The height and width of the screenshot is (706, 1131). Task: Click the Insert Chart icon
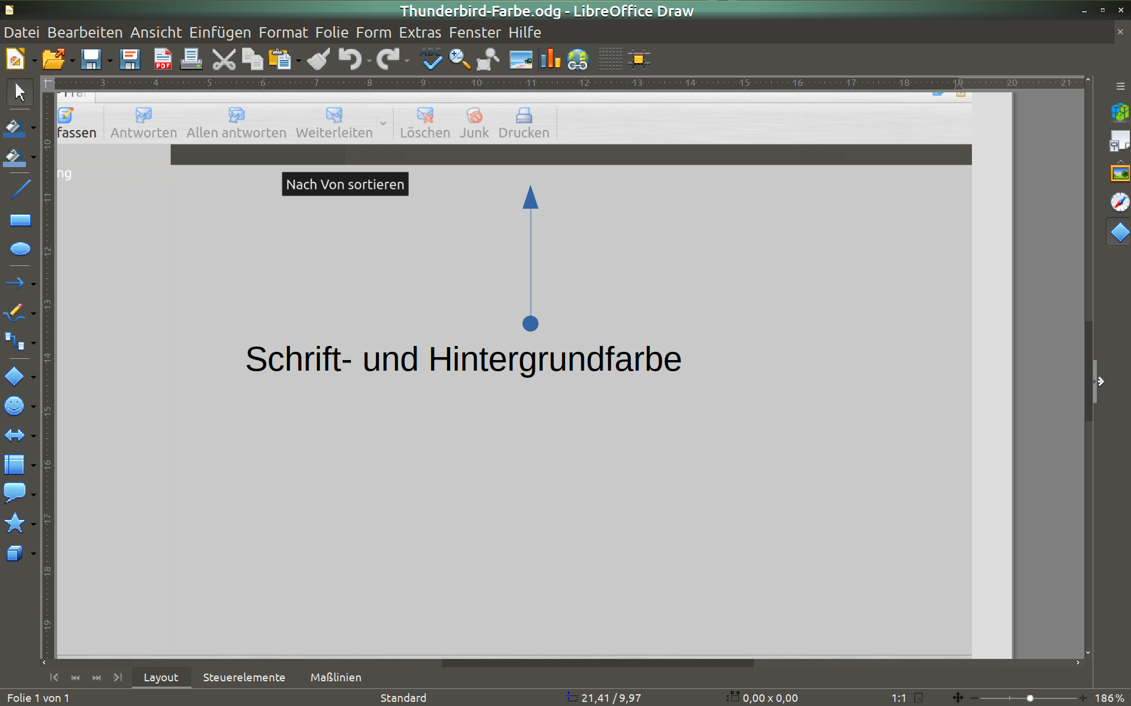click(x=550, y=59)
